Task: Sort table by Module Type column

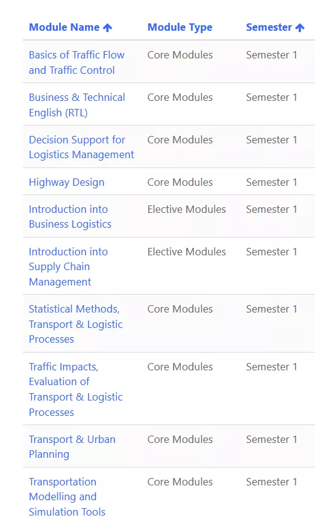Action: (x=180, y=28)
